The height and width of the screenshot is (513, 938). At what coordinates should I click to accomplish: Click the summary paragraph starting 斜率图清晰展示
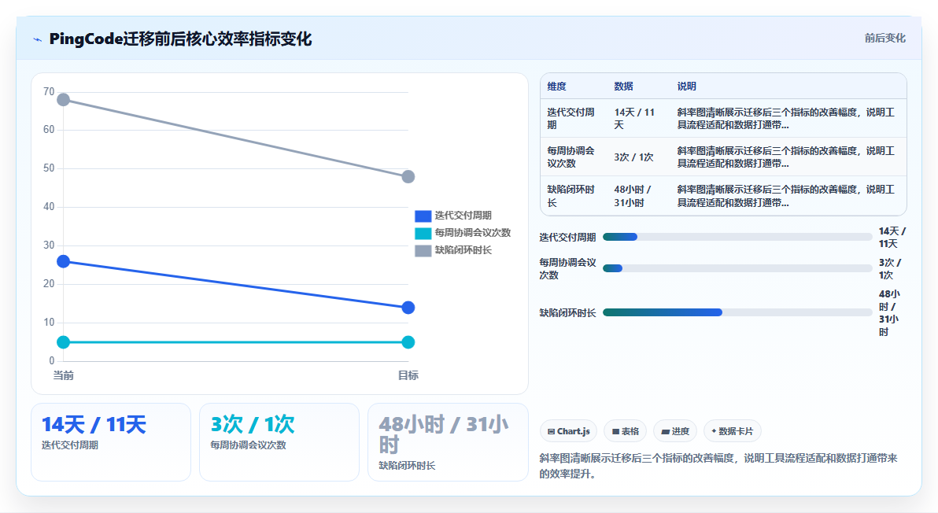point(718,466)
